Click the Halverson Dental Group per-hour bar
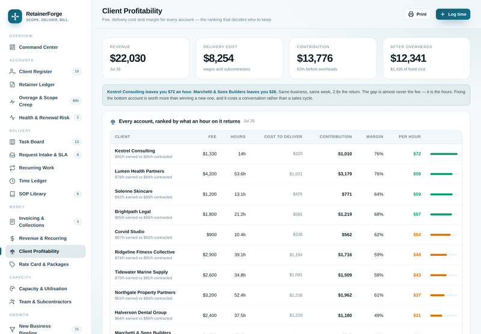Screen dimensions: 481x334 444,315
